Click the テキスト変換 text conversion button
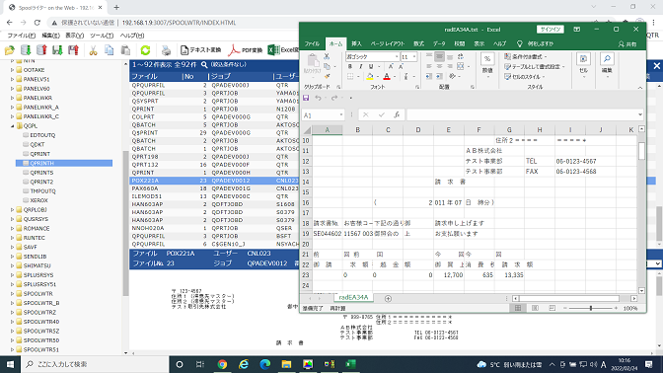This screenshot has height=373, width=663. coord(201,50)
